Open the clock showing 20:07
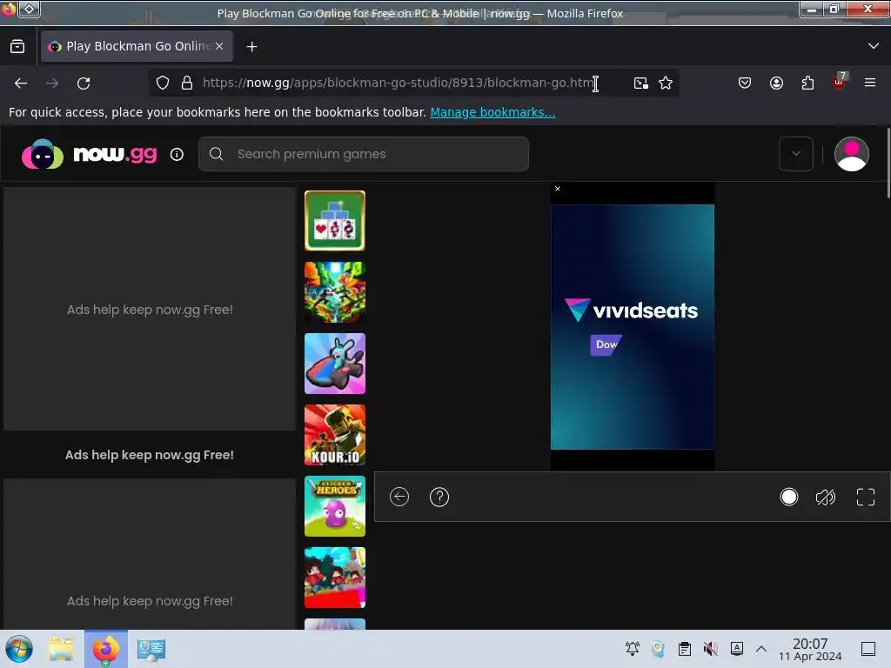Image resolution: width=891 pixels, height=668 pixels. 810,649
